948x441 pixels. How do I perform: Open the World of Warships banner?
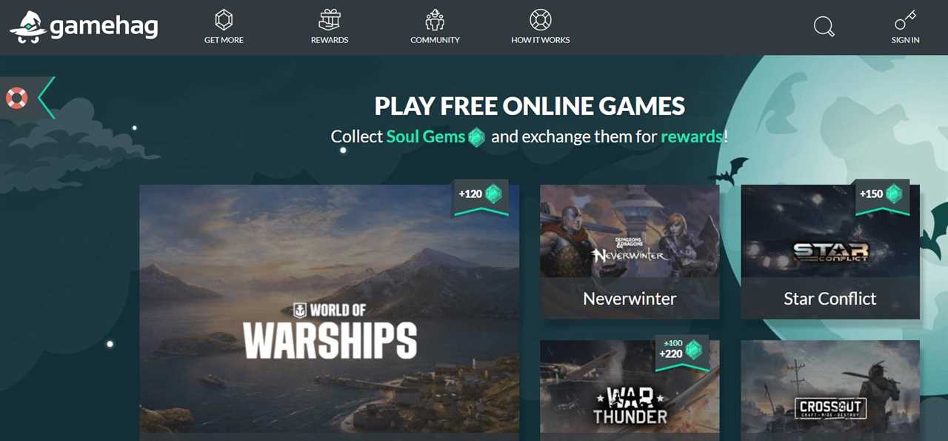point(330,311)
